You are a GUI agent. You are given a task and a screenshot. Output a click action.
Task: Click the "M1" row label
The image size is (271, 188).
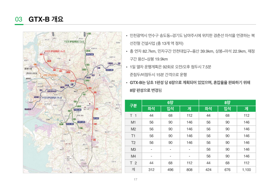(133, 122)
